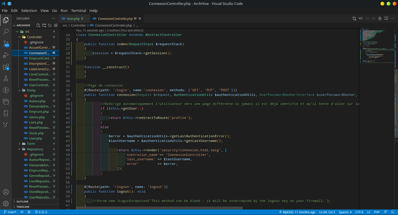Click the main branch indicator

10,212
